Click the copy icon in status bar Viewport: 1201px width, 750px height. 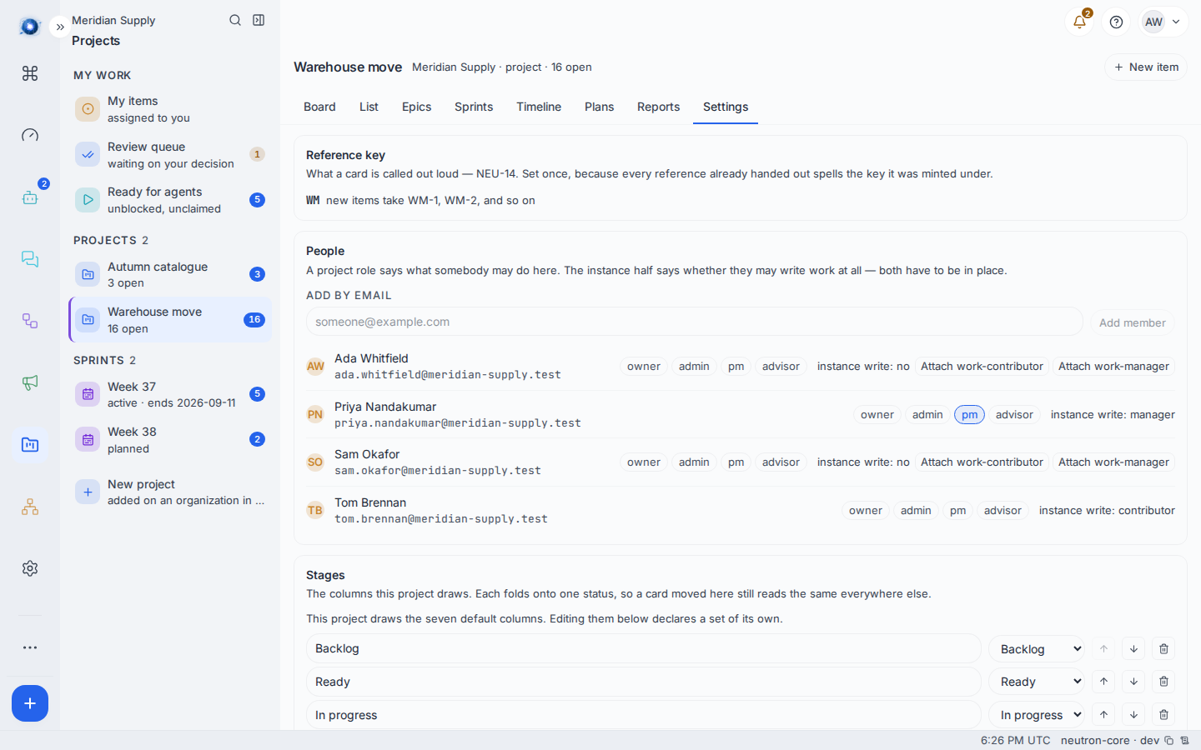(1168, 741)
